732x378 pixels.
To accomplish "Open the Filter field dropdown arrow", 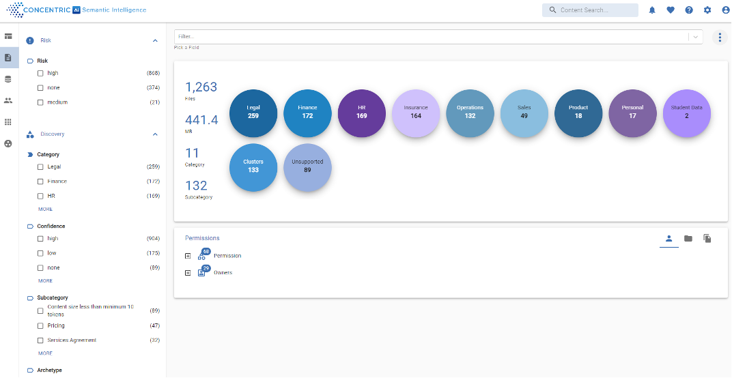I will (695, 37).
